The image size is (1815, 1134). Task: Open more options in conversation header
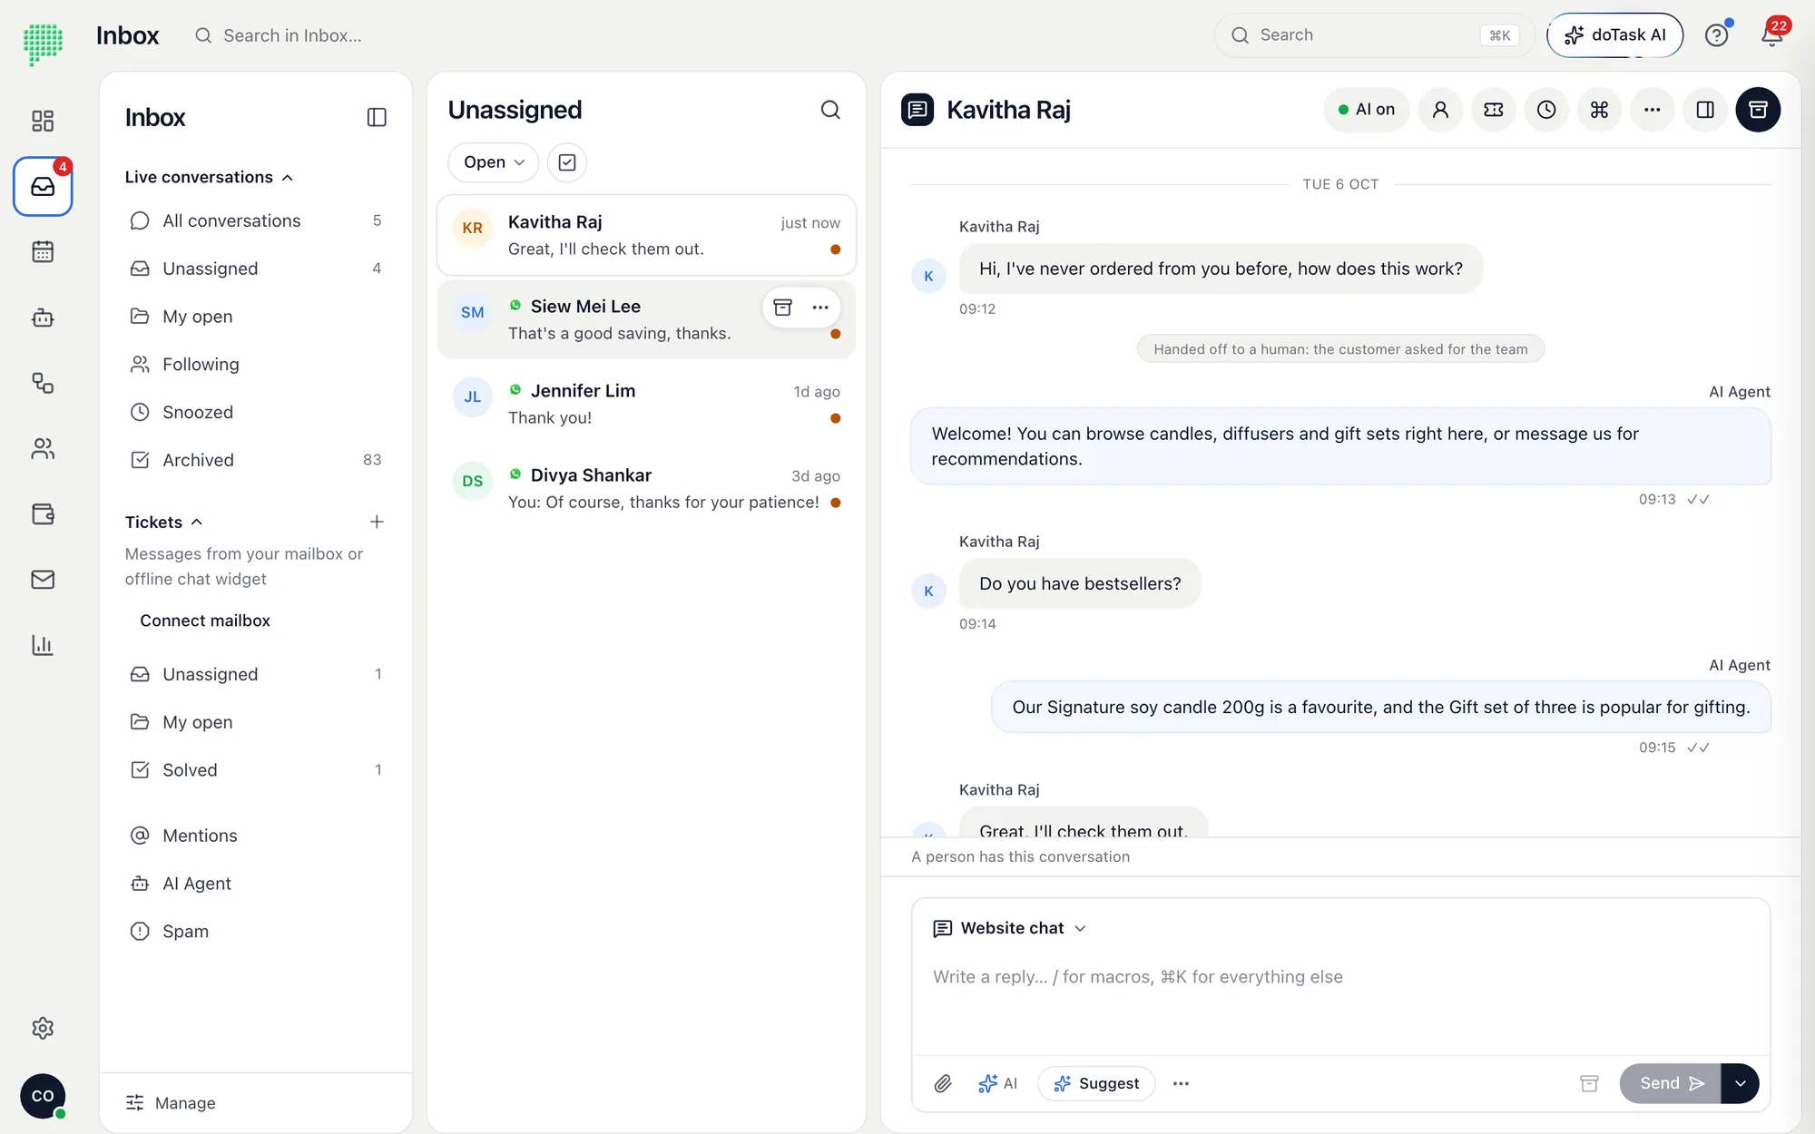point(1653,110)
